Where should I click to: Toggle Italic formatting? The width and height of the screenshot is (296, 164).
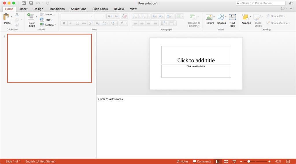(x=71, y=23)
